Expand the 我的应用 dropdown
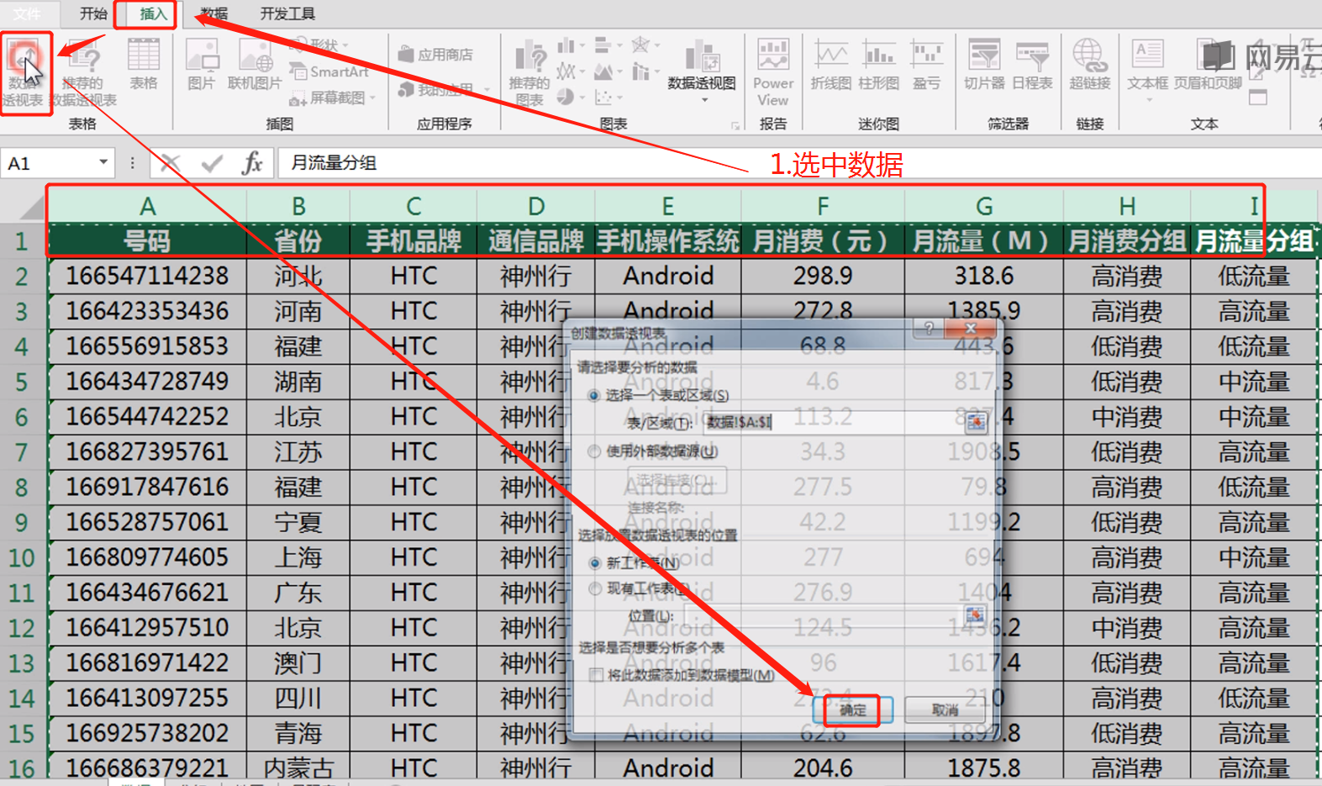The image size is (1322, 786). pos(487,89)
